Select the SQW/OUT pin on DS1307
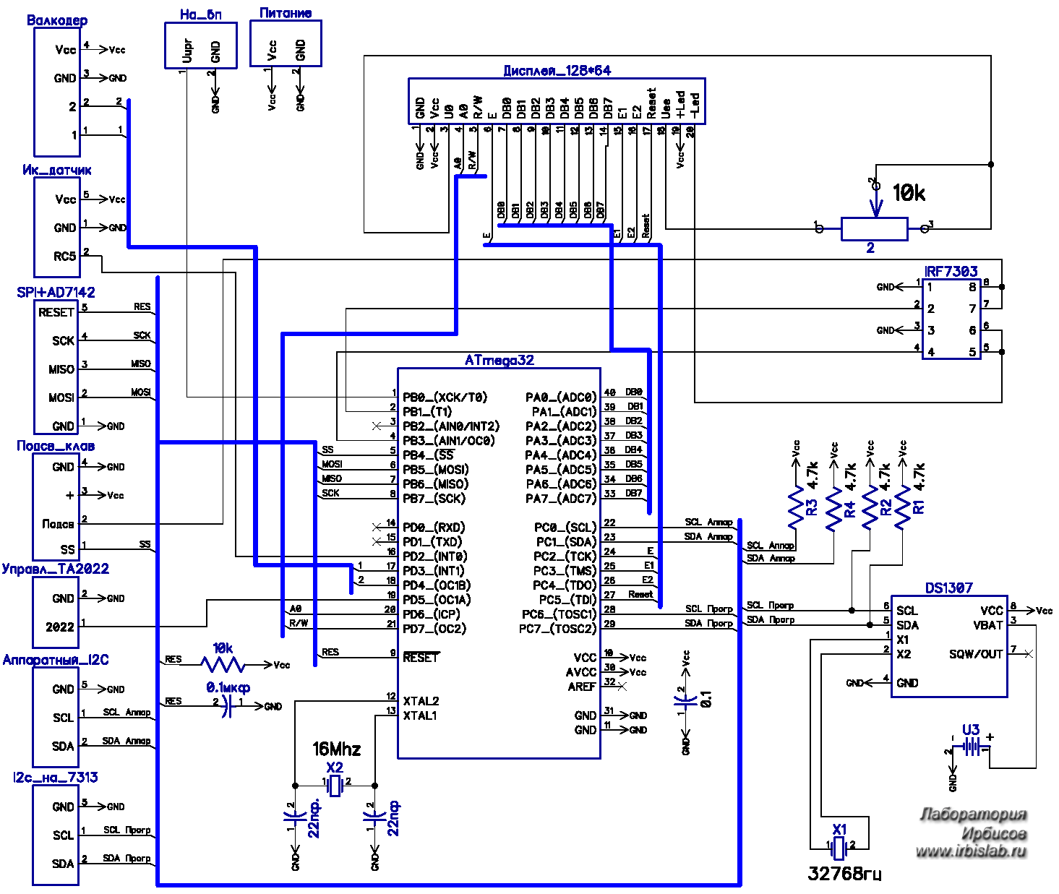 [975, 654]
